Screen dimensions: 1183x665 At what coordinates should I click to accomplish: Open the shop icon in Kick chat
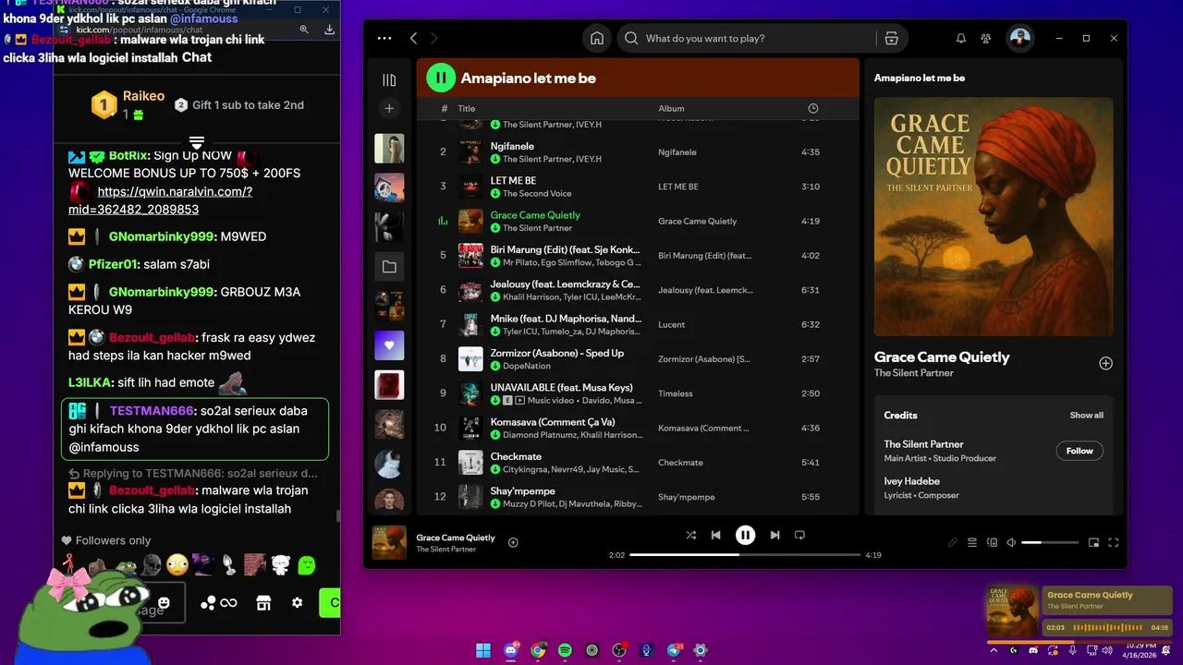263,603
